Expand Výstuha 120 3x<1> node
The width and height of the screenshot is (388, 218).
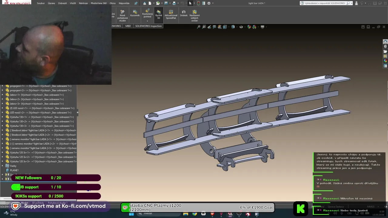(x=2, y=153)
